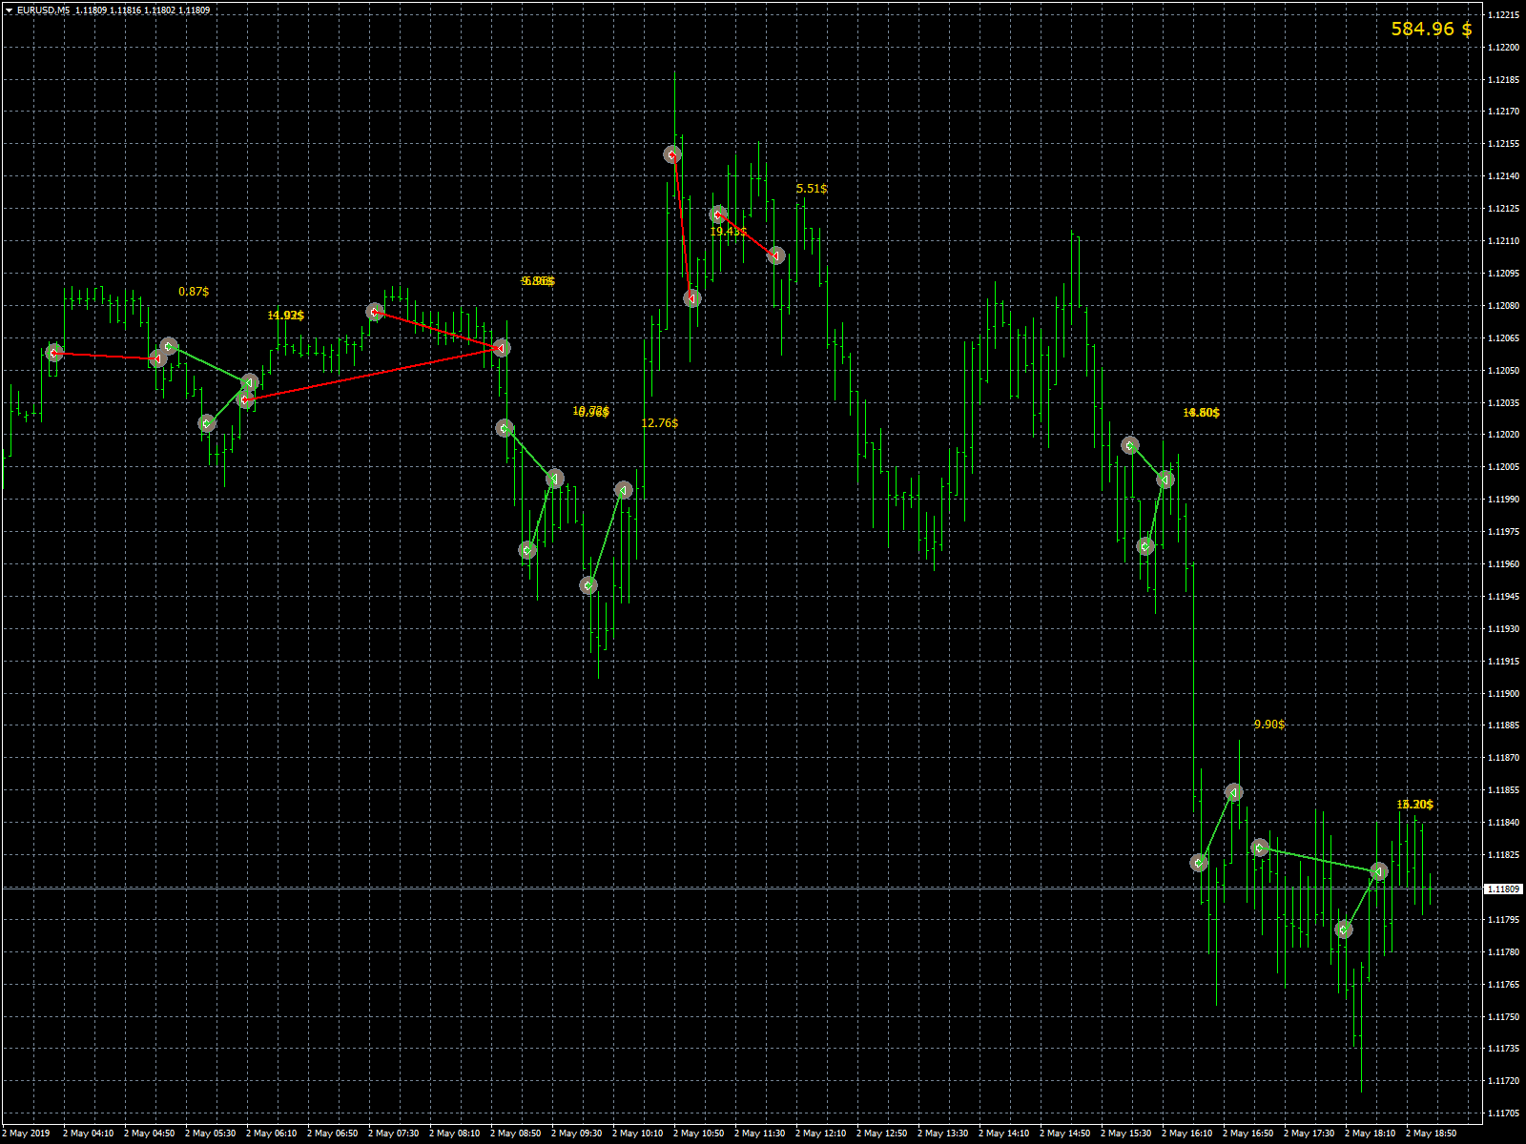Viewport: 1526px width, 1144px height.
Task: Click the topmost red sell entry marker near 1.12150
Action: 672,154
